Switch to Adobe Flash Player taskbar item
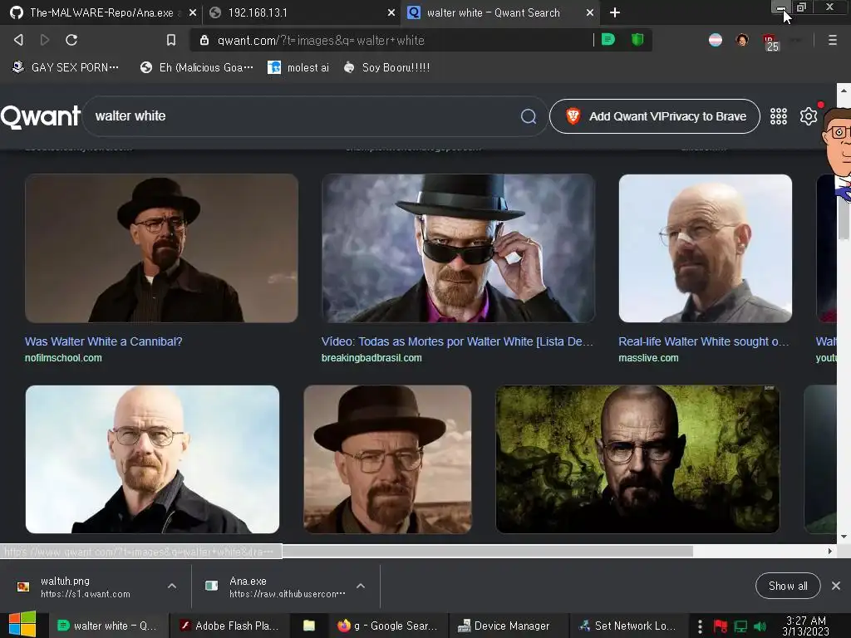Image resolution: width=851 pixels, height=638 pixels. pyautogui.click(x=230, y=626)
